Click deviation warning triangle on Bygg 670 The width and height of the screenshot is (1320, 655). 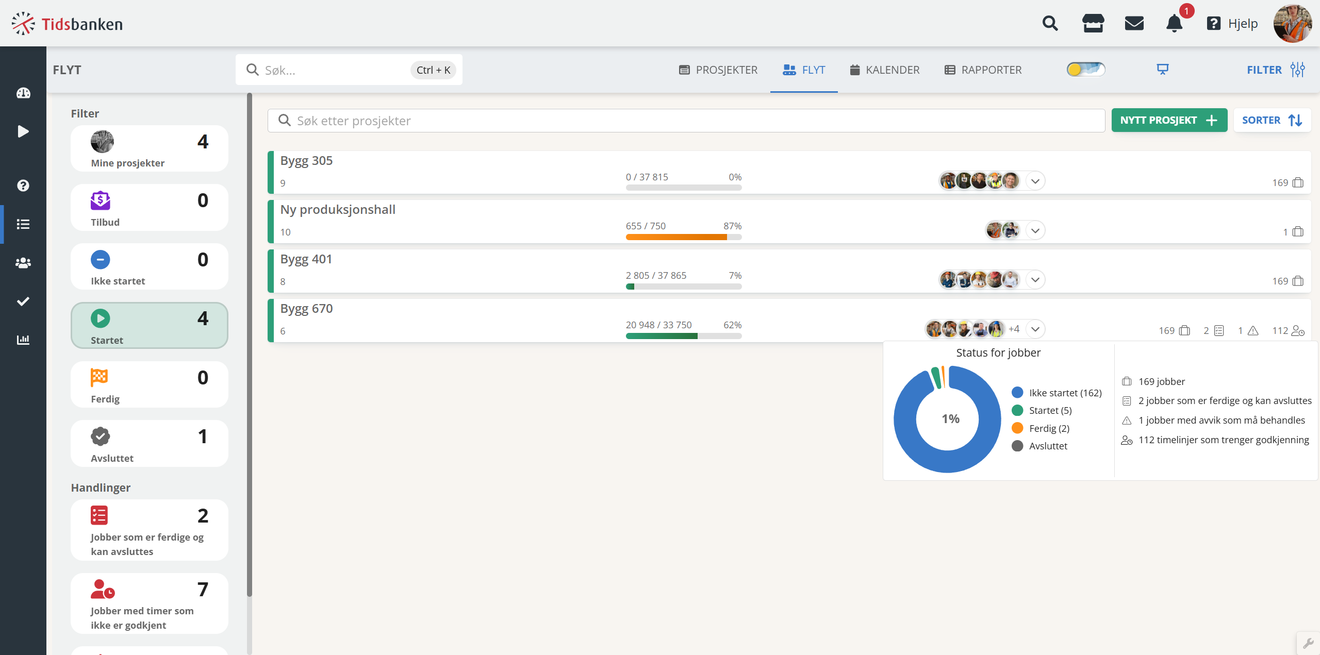pos(1253,331)
